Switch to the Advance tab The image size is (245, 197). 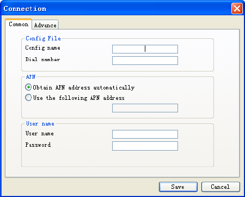pos(45,25)
